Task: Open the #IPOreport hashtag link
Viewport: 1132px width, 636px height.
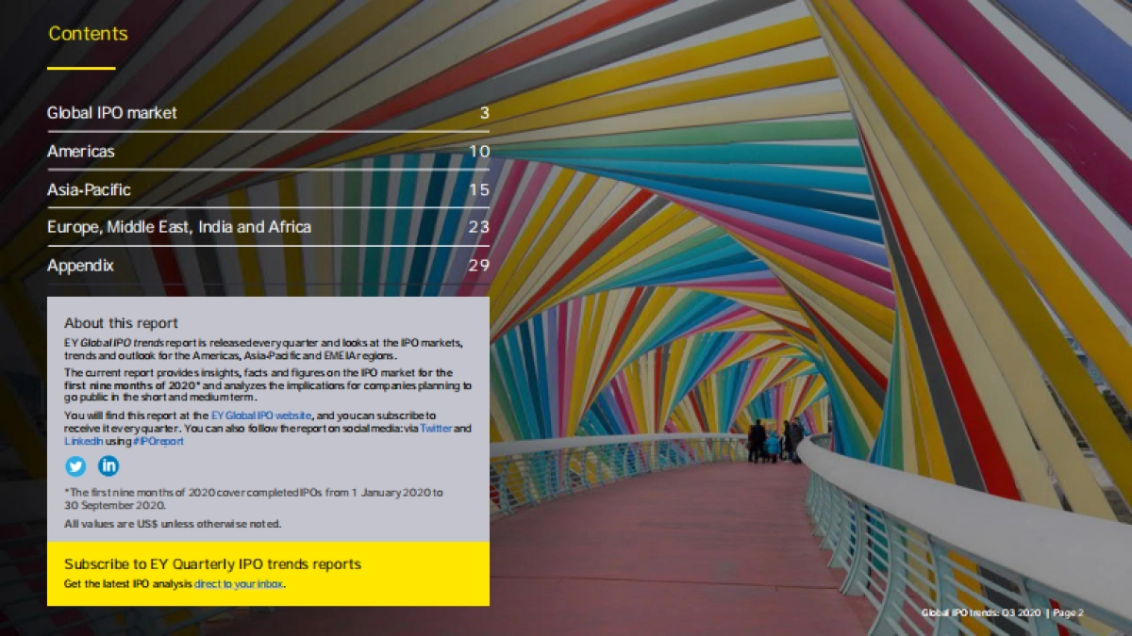Action: (158, 441)
